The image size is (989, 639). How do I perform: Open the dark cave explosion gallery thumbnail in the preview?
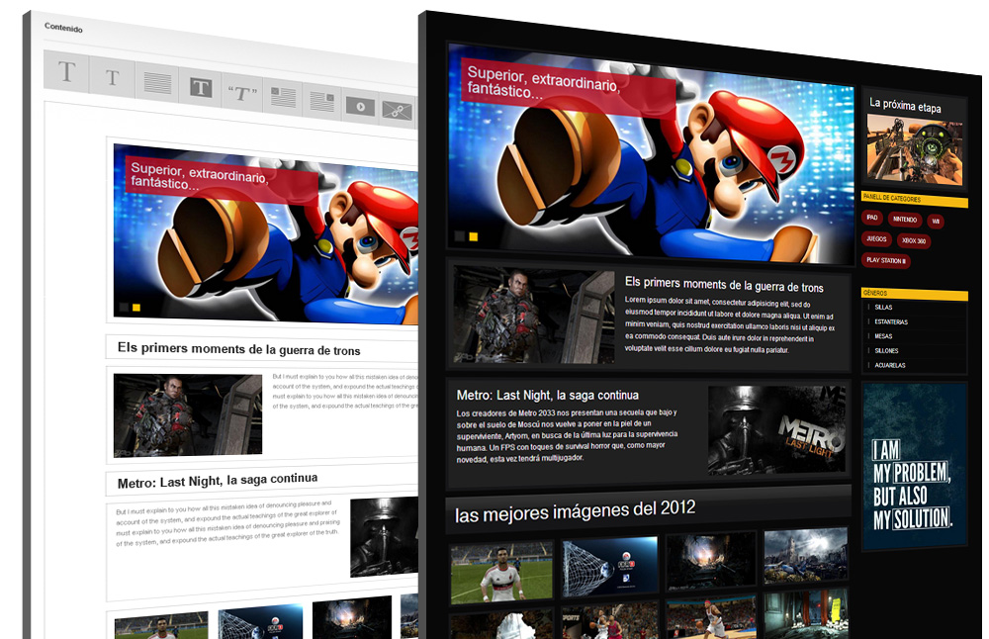[711, 560]
